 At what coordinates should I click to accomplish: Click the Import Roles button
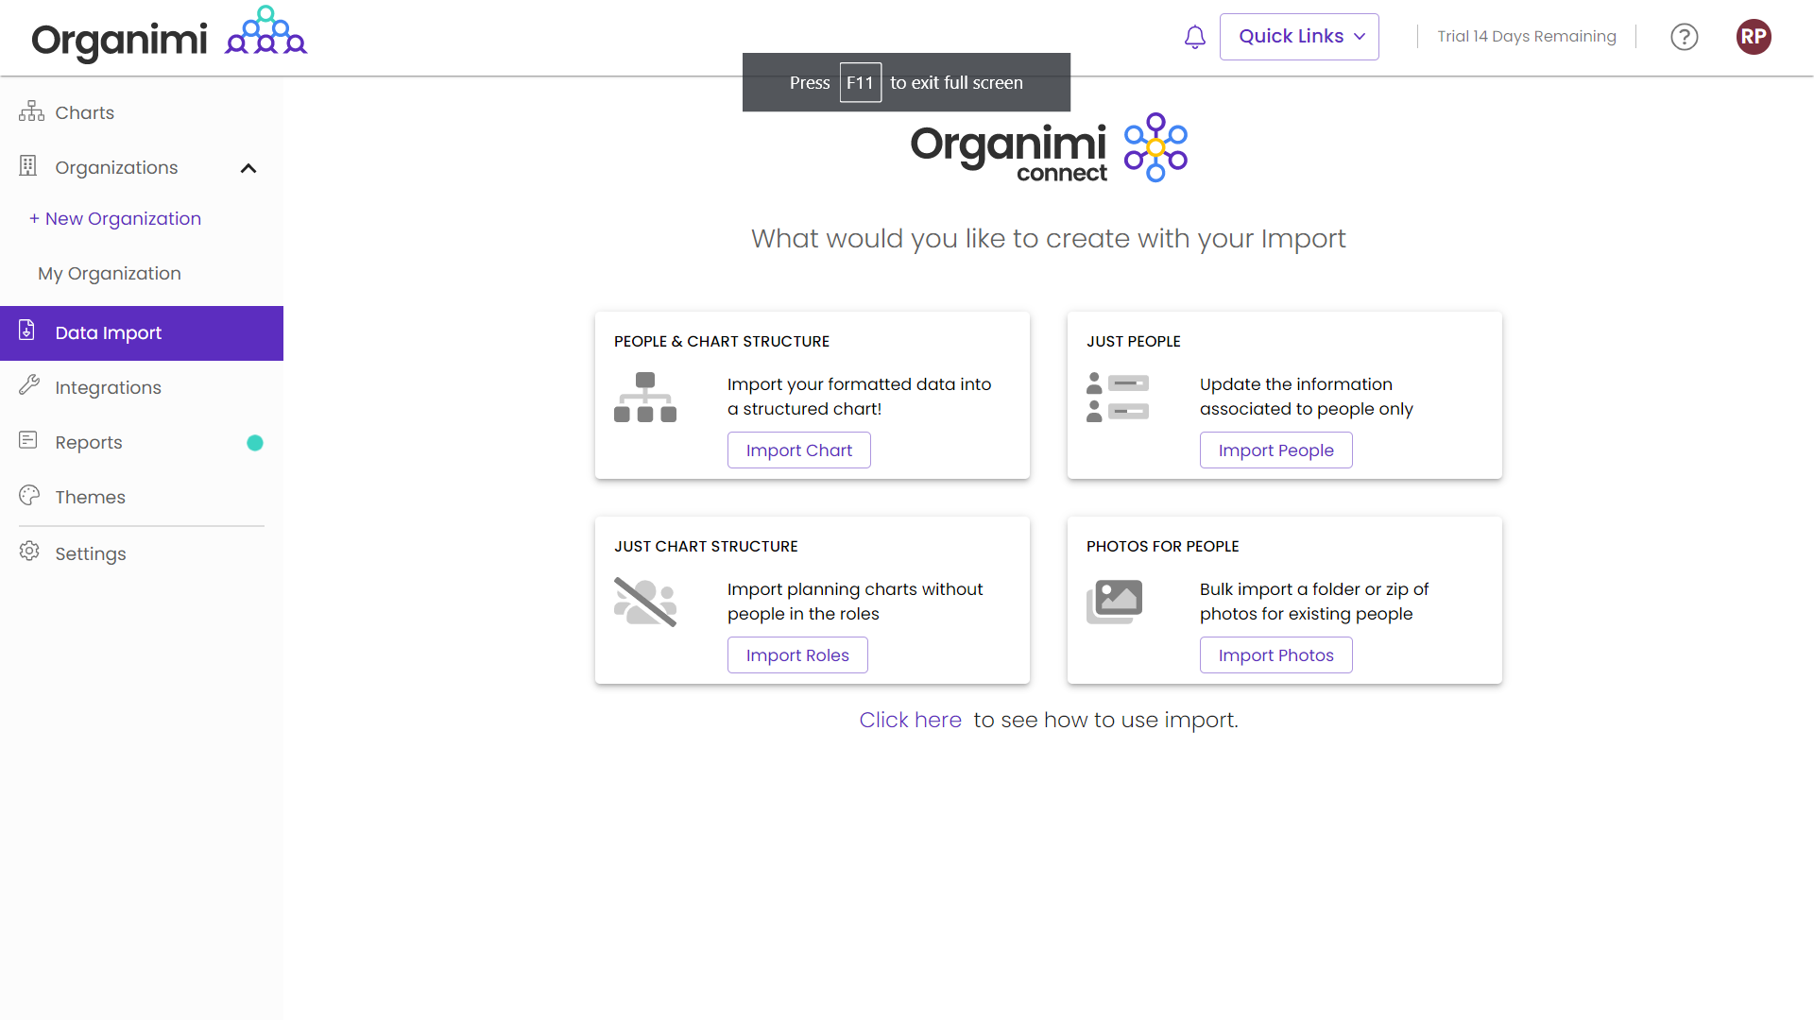pos(797,655)
